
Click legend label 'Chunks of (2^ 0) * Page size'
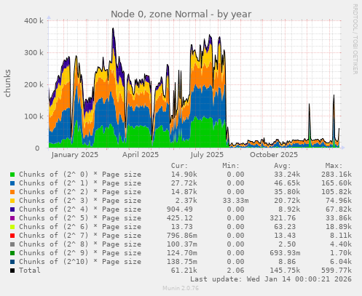[80, 175]
